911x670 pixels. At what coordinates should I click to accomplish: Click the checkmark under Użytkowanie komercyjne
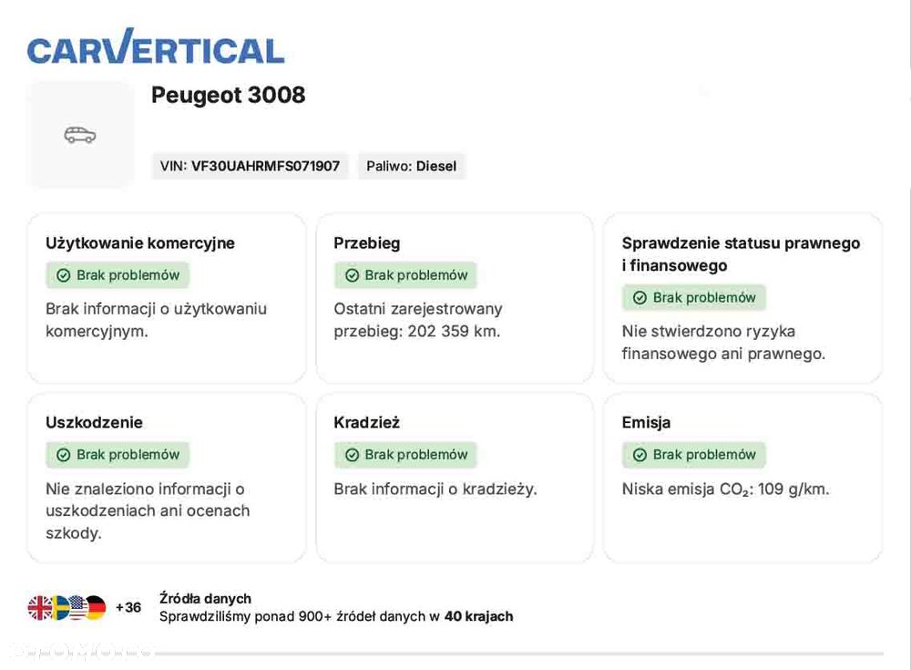pyautogui.click(x=64, y=275)
